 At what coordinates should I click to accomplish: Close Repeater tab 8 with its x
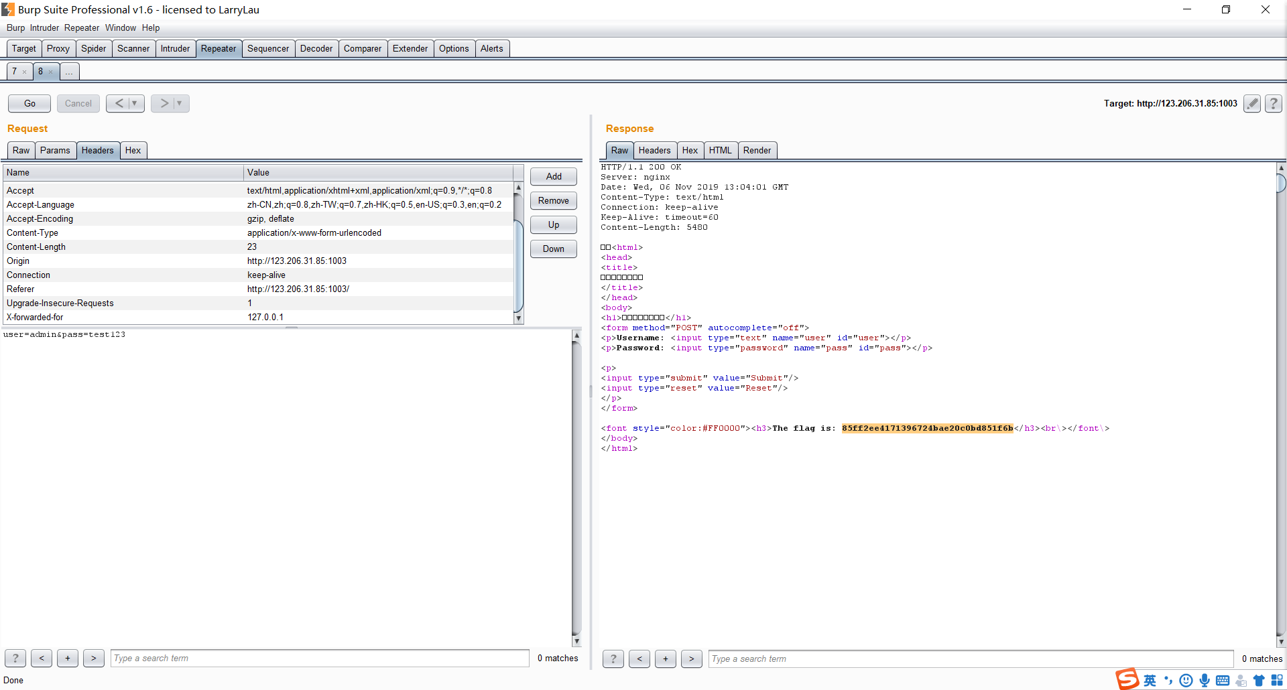click(x=50, y=72)
